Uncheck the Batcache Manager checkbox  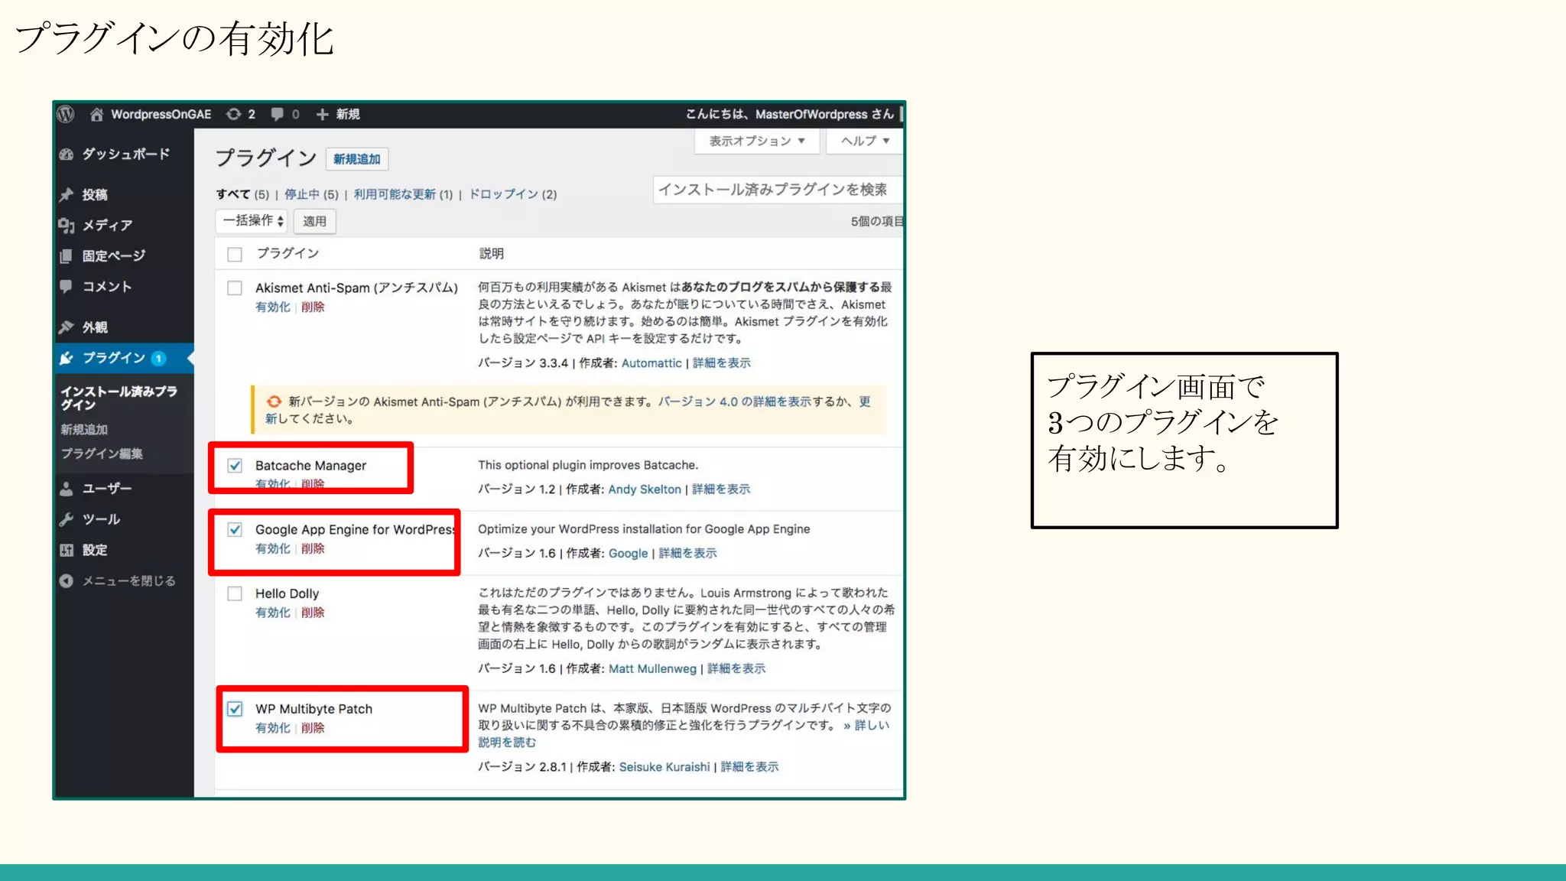pyautogui.click(x=235, y=466)
